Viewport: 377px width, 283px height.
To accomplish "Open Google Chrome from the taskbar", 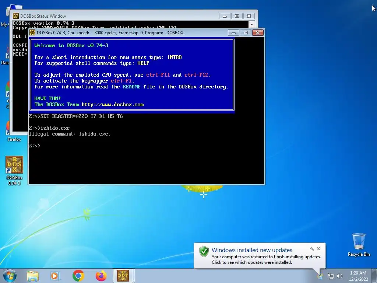I will (78, 276).
